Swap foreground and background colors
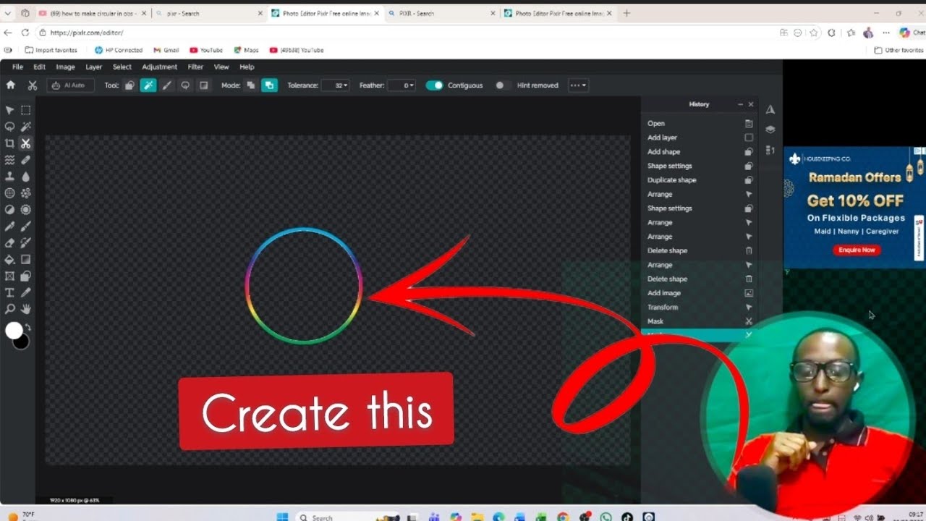This screenshot has width=926, height=521. point(28,327)
